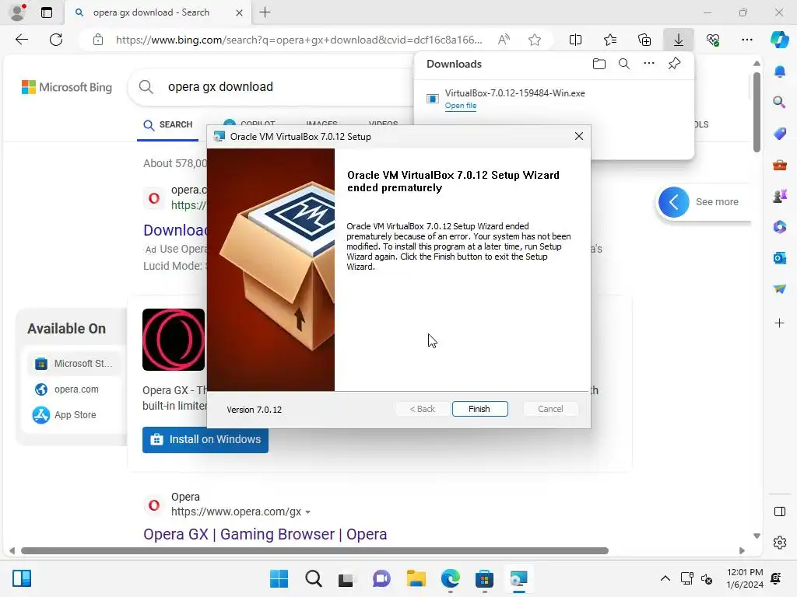Screen dimensions: 797x597
Task: Click Opera GX app logo thumbnail
Action: (174, 340)
